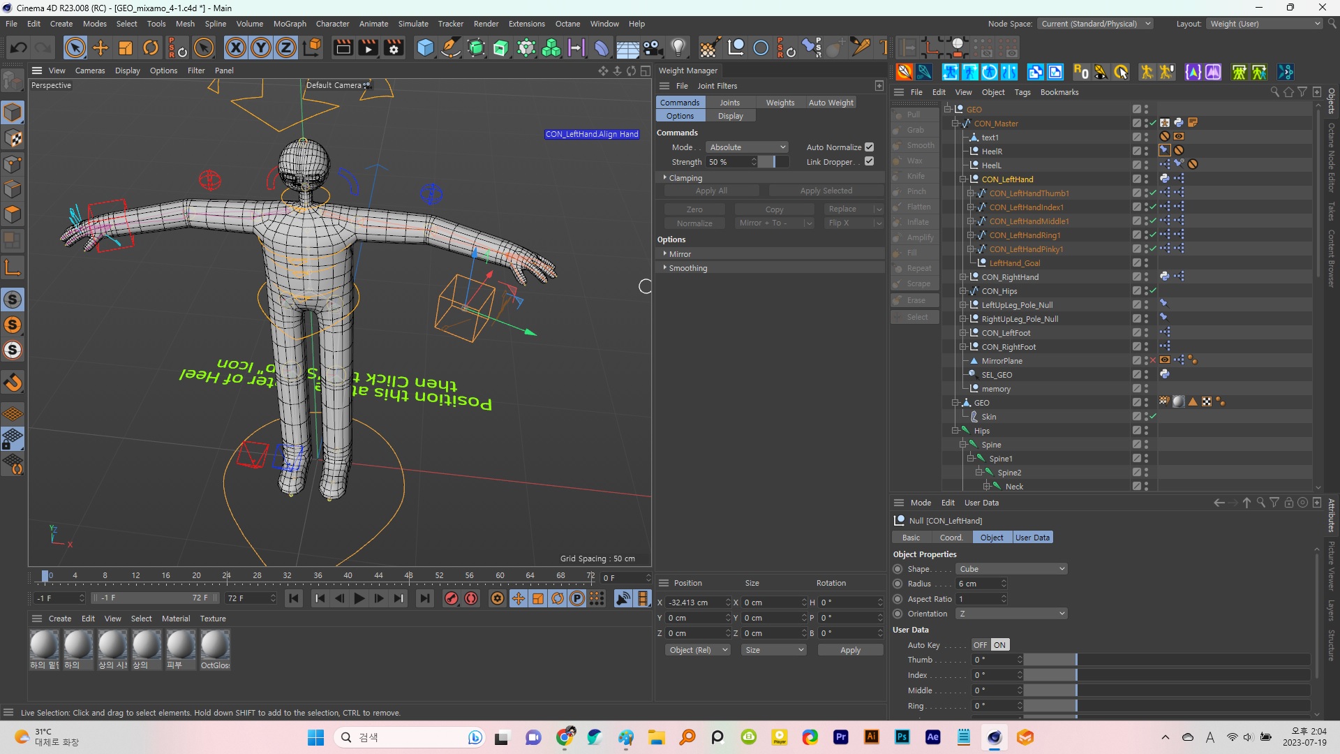Viewport: 1340px width, 754px height.
Task: Toggle visibility dots for Hips joint
Action: tap(1146, 431)
